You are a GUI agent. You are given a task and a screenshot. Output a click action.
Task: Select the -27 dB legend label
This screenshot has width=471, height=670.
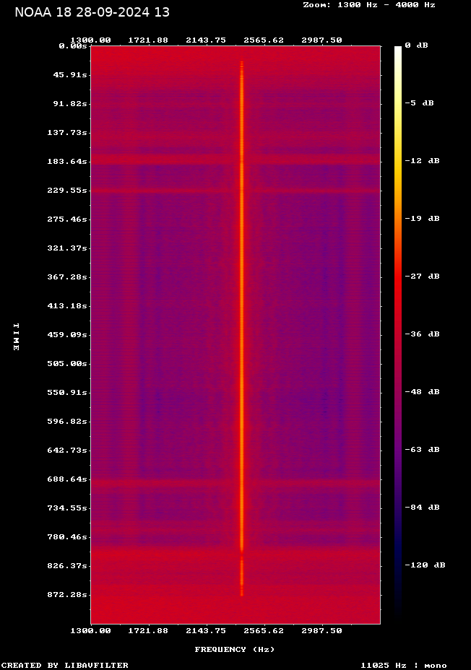pyautogui.click(x=421, y=277)
